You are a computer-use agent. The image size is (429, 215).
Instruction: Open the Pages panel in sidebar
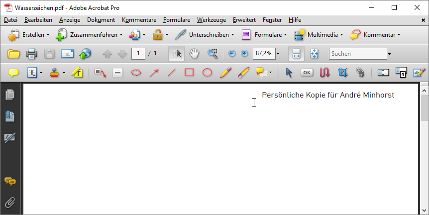click(10, 95)
